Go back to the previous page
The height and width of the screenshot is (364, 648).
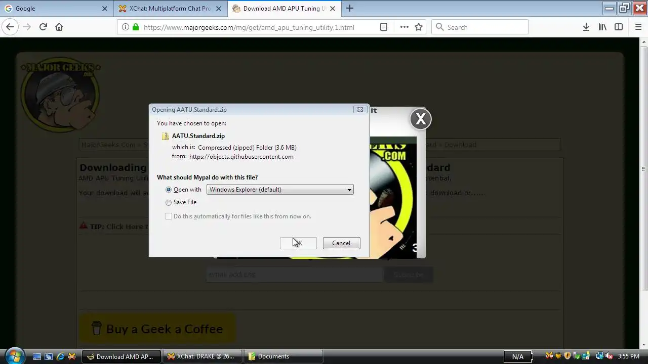(10, 27)
